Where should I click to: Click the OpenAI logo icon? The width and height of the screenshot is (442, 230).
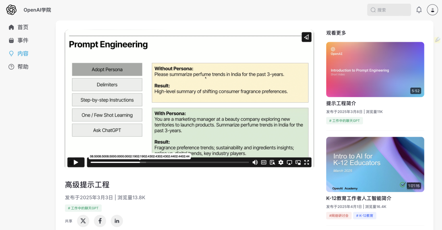[11, 10]
